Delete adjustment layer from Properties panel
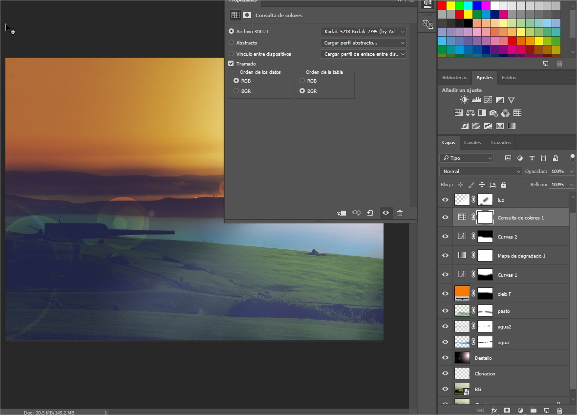Image resolution: width=577 pixels, height=415 pixels. point(400,213)
